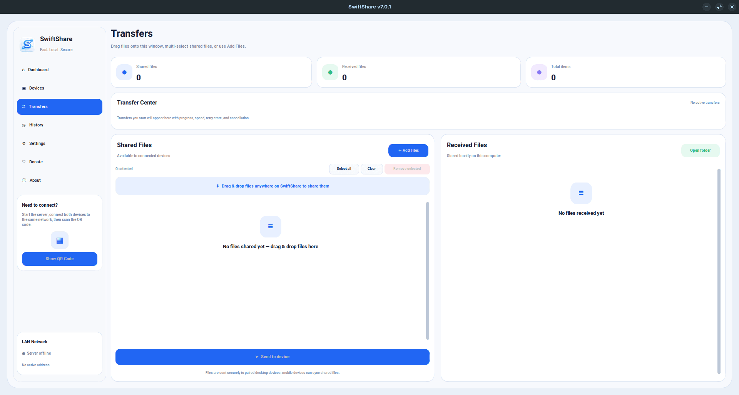Click the QR code grid icon

[x=60, y=241]
